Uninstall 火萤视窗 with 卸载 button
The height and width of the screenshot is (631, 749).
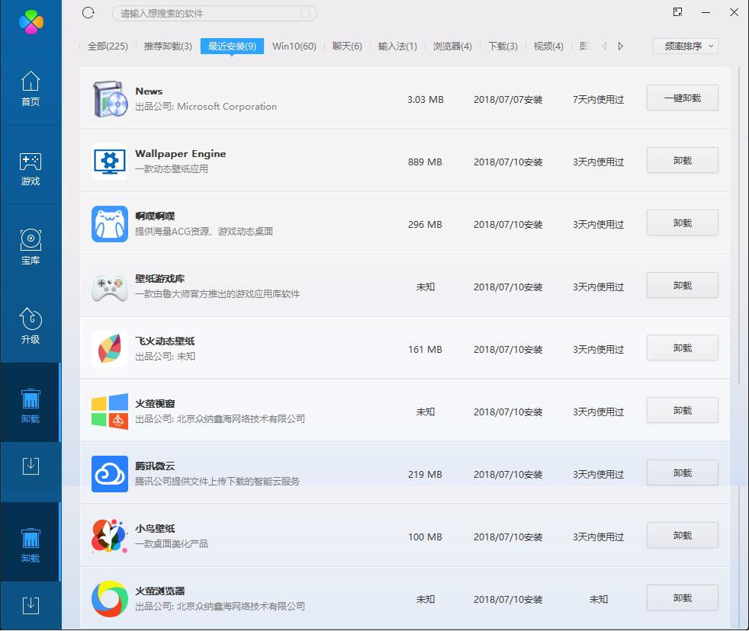[683, 411]
